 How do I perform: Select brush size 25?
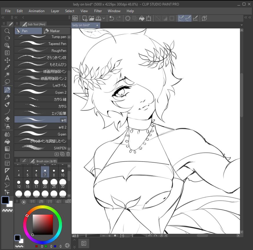tap(54, 184)
